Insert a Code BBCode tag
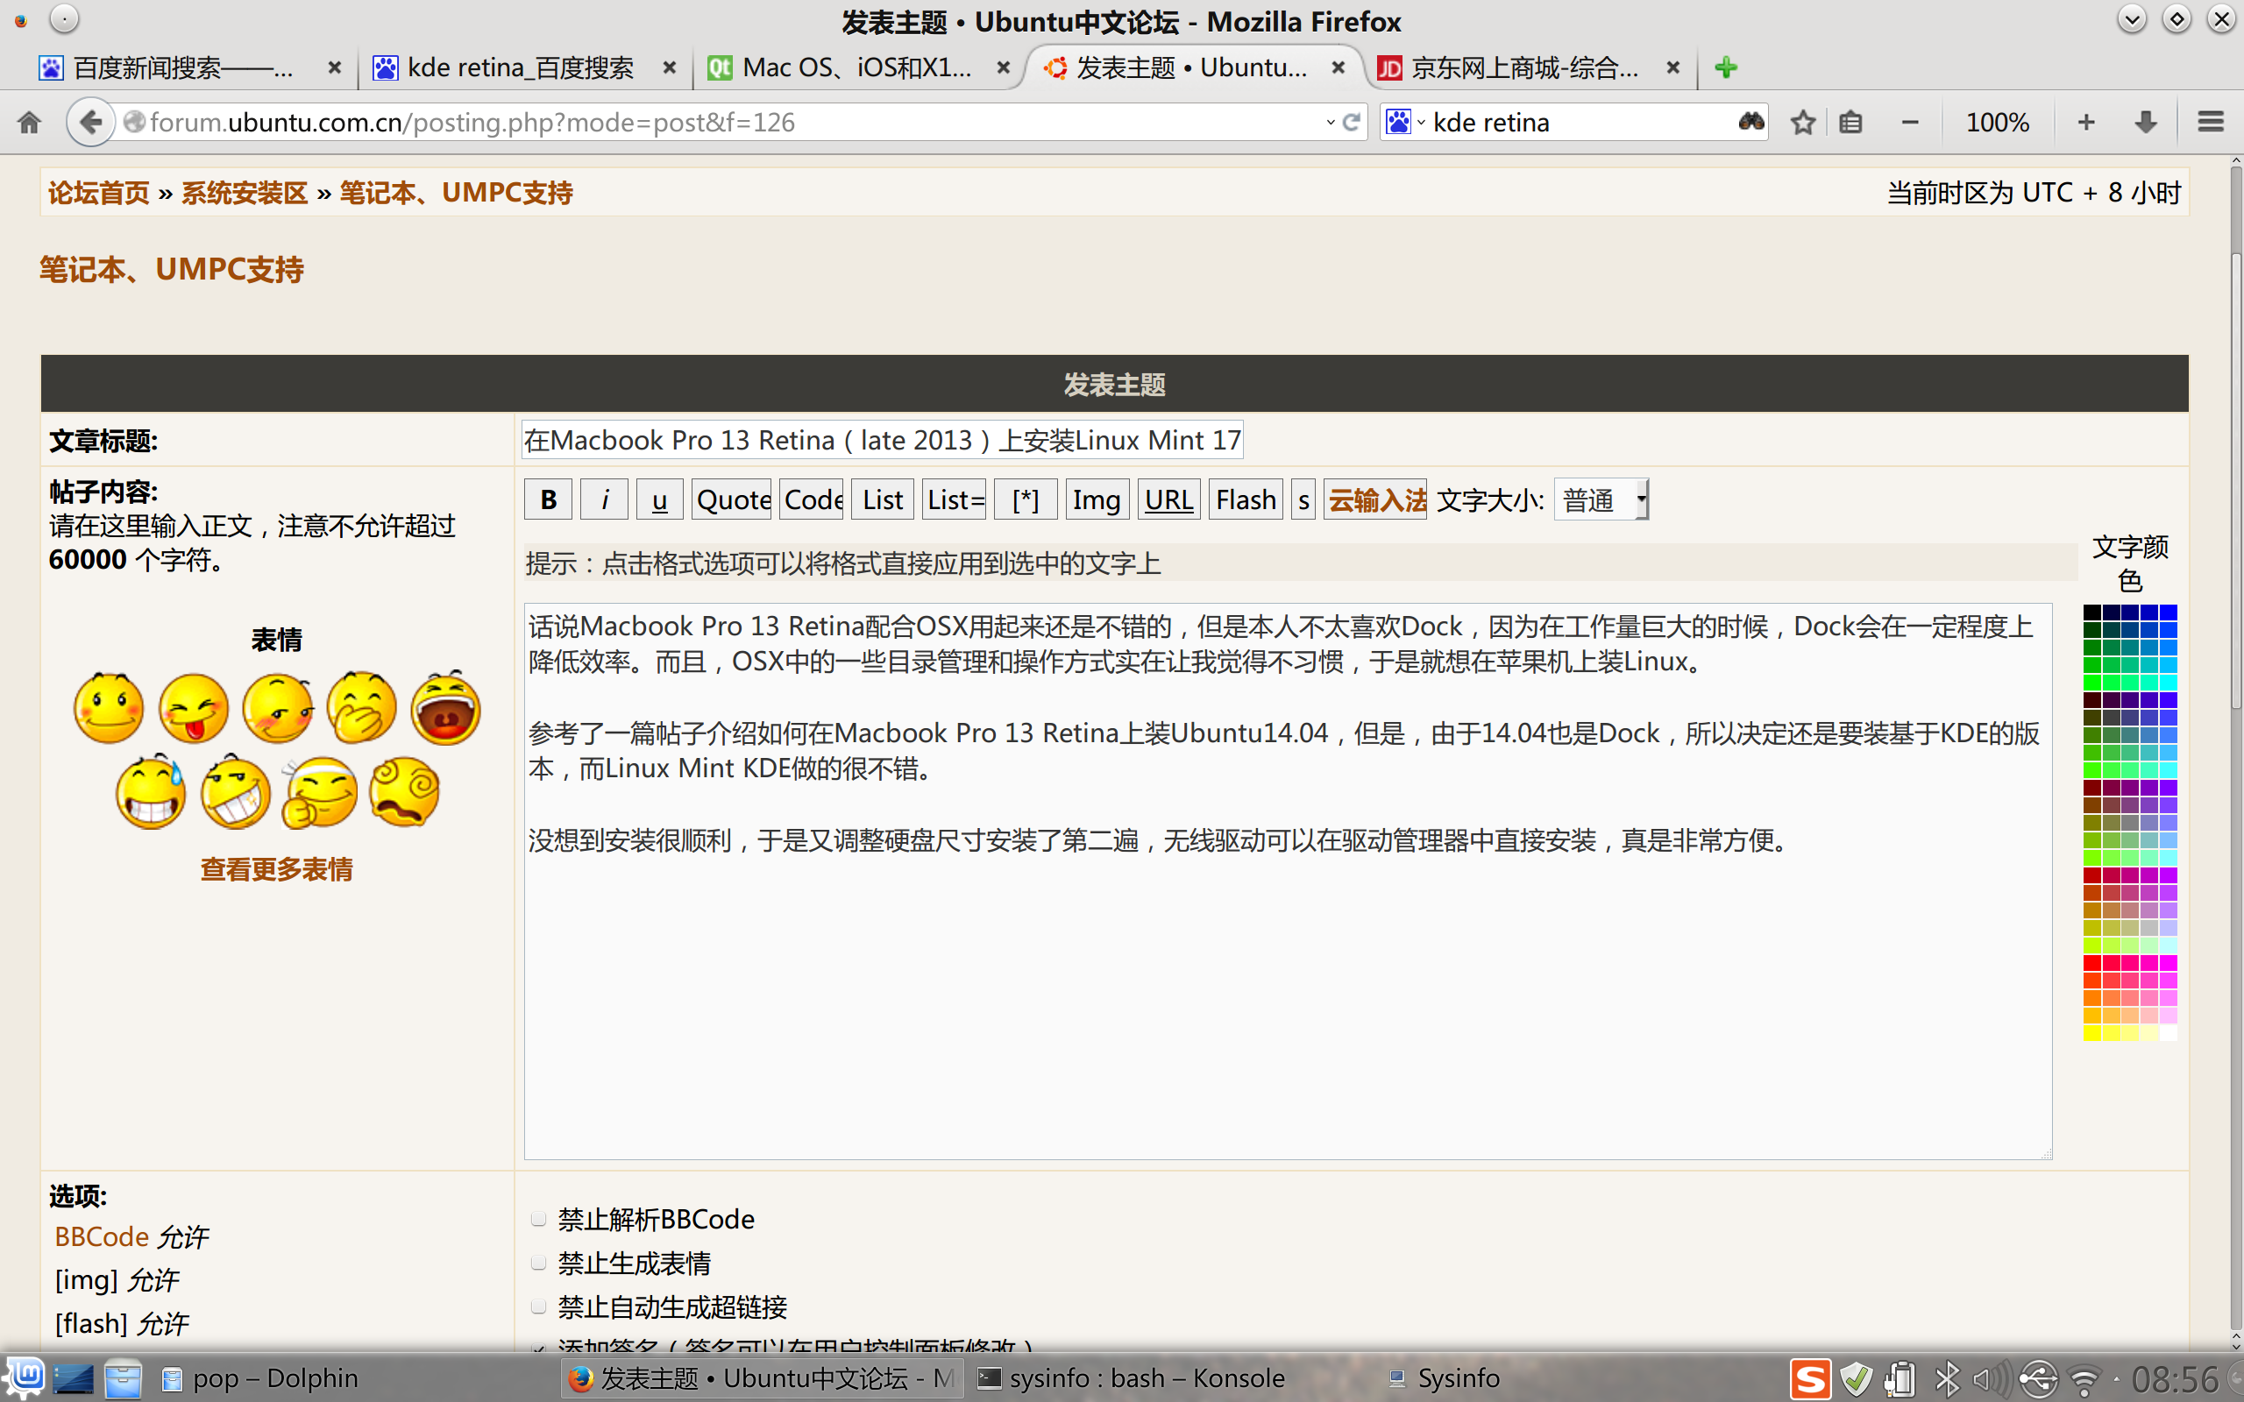2244x1402 pixels. [x=812, y=499]
